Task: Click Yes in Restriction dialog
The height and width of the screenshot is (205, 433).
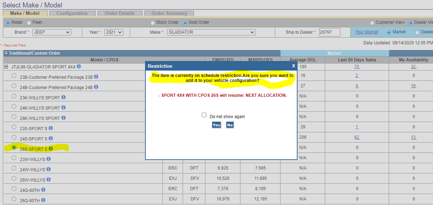Action: tap(216, 125)
